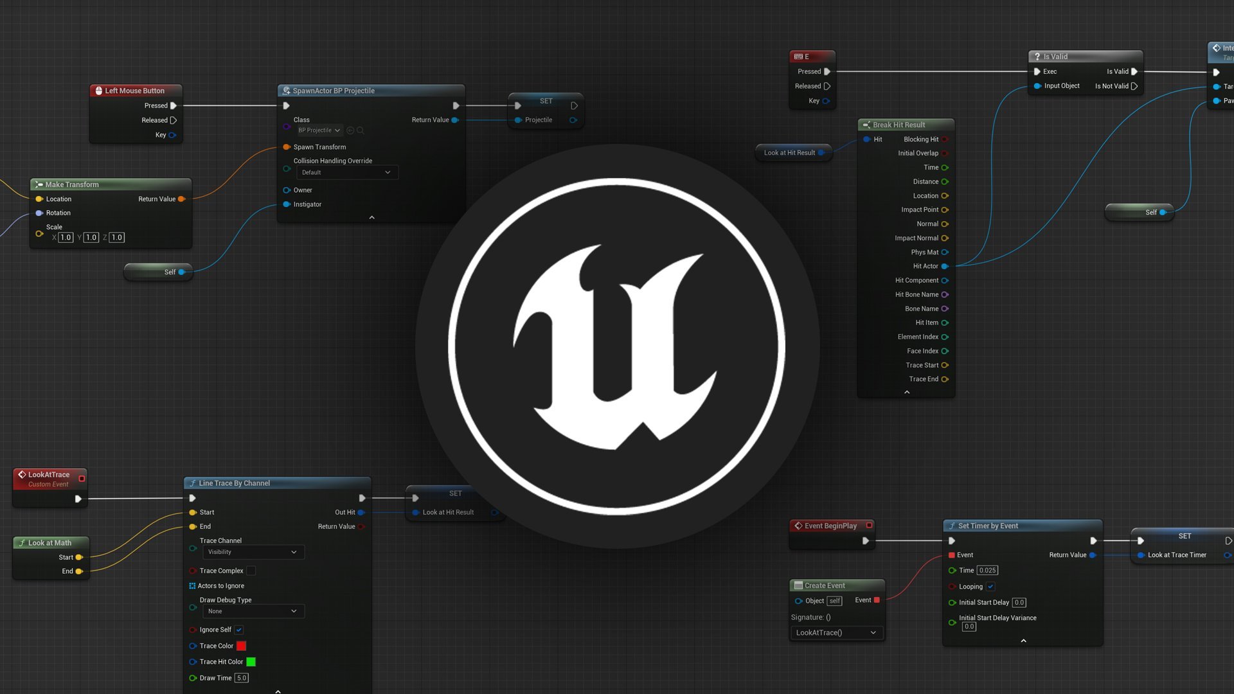Click the Make Transform node icon
1234x694 pixels.
(x=39, y=184)
